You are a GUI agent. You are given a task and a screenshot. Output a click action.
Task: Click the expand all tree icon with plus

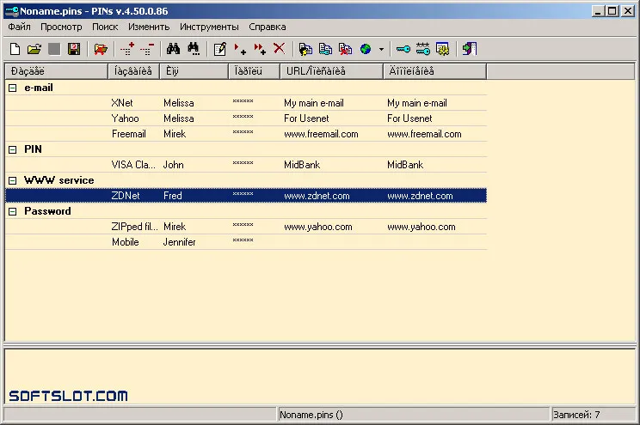127,49
